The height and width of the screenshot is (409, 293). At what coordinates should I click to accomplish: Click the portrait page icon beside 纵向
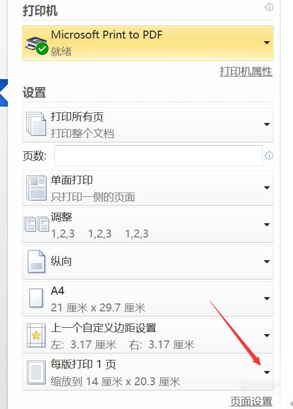tap(36, 262)
